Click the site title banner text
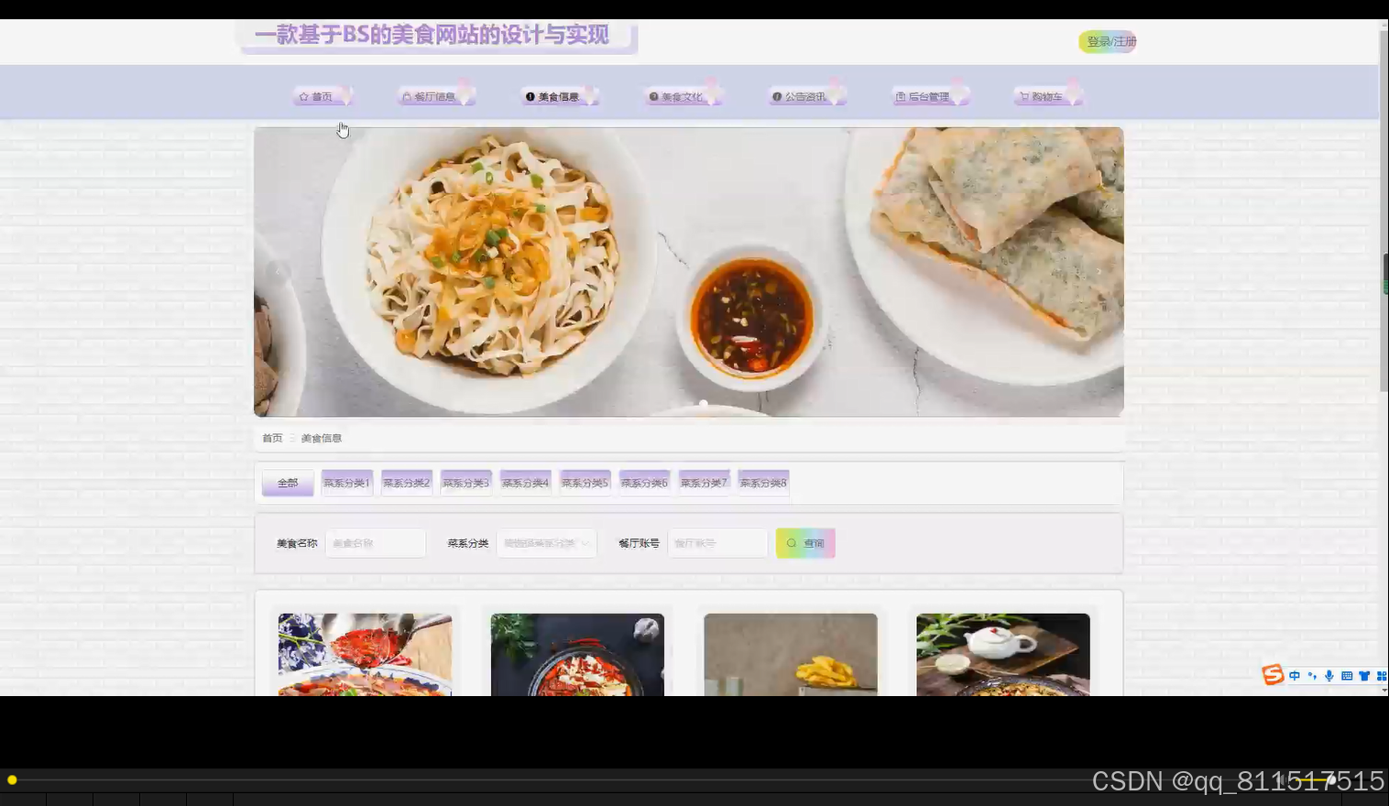The width and height of the screenshot is (1389, 806). (x=432, y=35)
